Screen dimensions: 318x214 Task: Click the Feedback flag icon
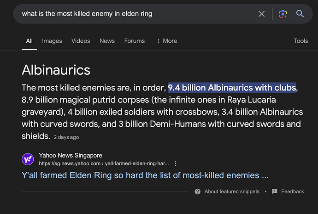tap(275, 191)
